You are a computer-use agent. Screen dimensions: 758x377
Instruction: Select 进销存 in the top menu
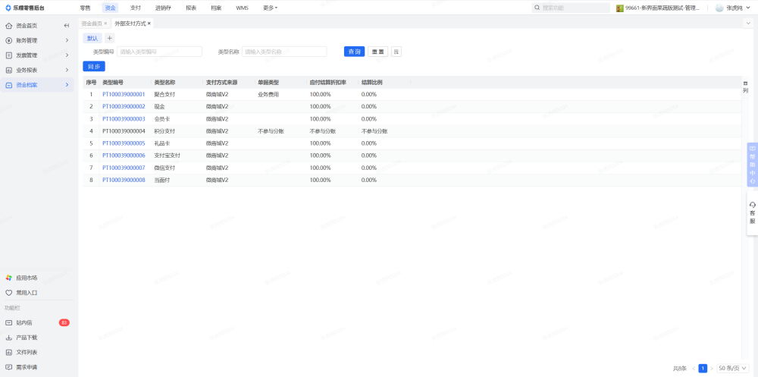pos(163,8)
